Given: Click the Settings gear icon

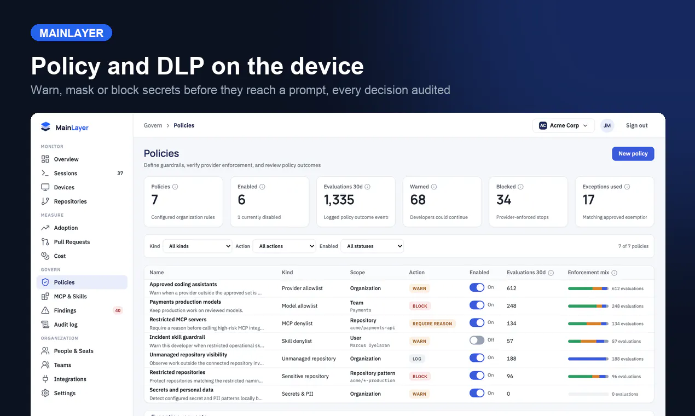Looking at the screenshot, I should click(45, 393).
